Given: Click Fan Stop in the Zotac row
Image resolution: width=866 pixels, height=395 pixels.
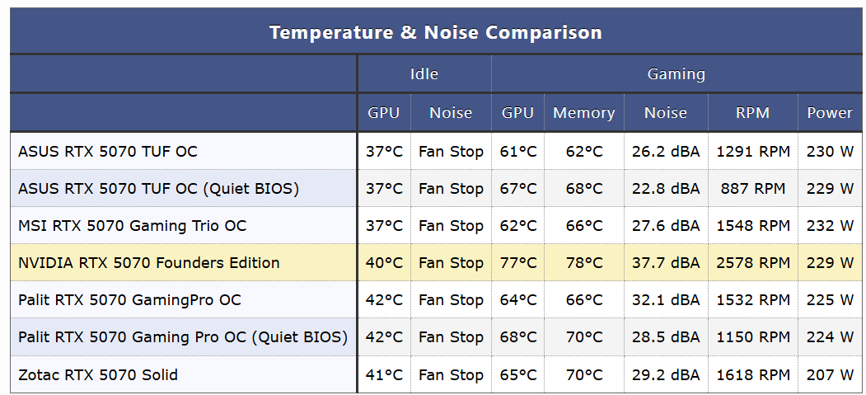Looking at the screenshot, I should (x=451, y=375).
